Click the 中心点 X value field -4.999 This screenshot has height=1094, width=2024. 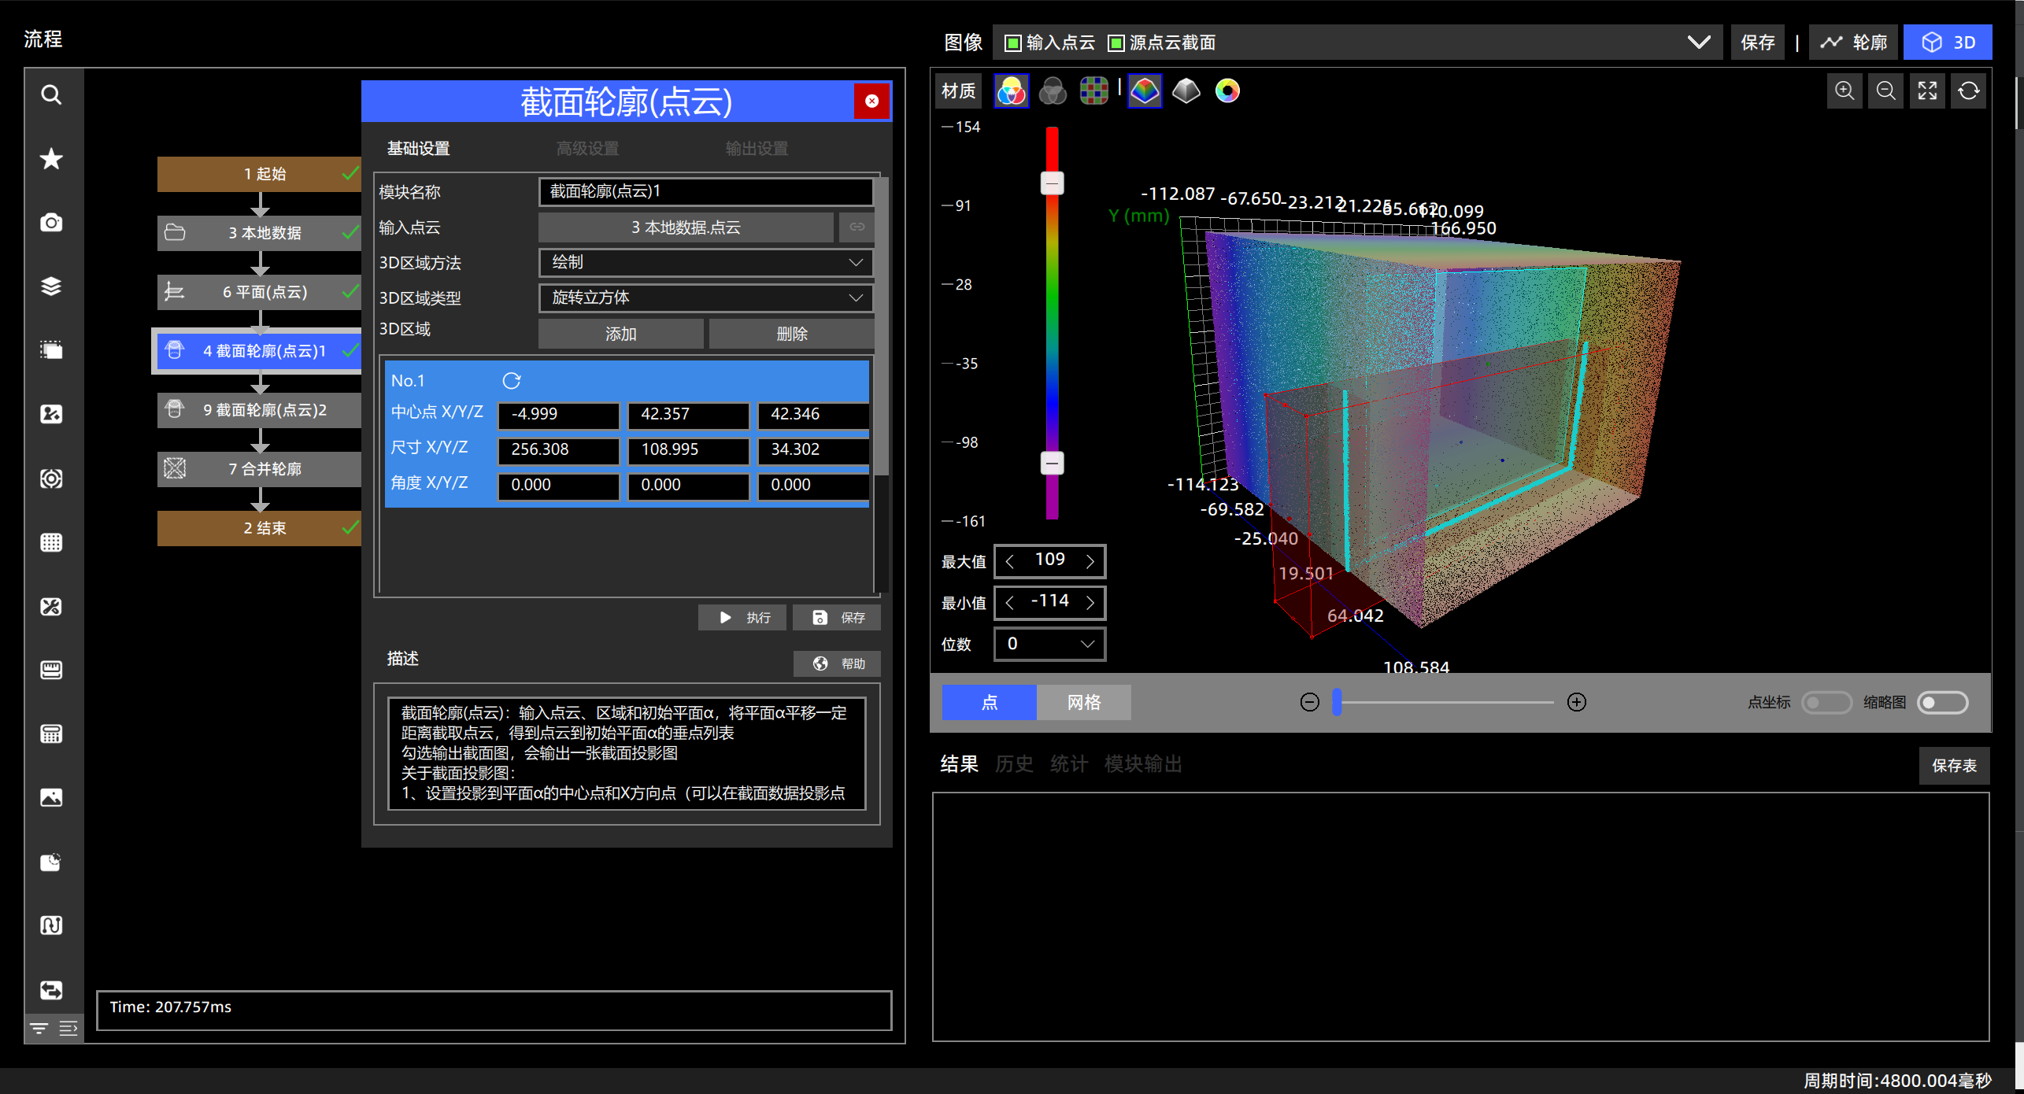559,415
